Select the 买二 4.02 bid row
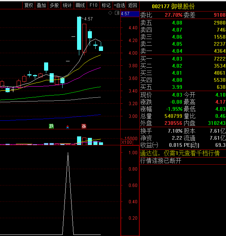Viewport: 226px width, 236px height. (x=183, y=66)
